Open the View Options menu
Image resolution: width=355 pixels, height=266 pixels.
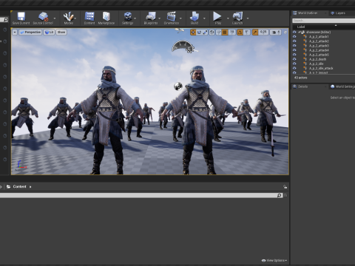tap(274, 260)
